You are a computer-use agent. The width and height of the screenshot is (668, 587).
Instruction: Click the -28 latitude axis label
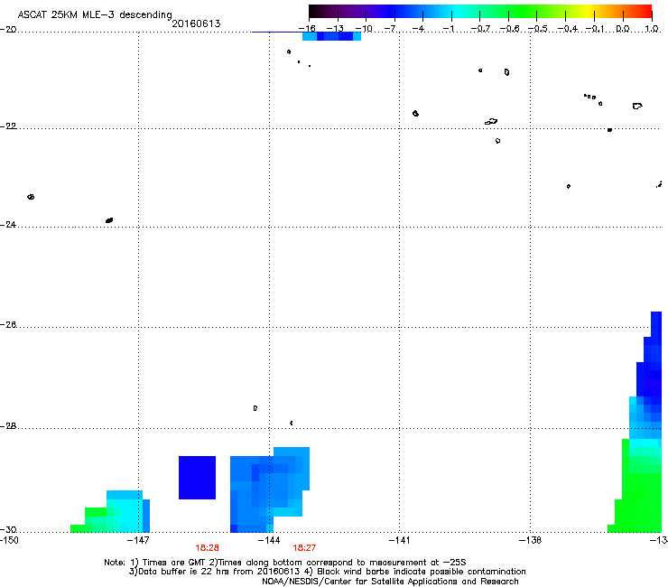coord(8,426)
